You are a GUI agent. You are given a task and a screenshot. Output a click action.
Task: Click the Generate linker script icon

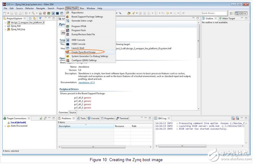point(68,21)
